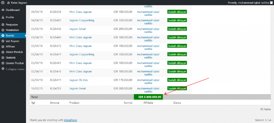274x123 pixels.
Task: Open Mini Class Jagoan for invoice KJG5416
Action: [80, 71]
